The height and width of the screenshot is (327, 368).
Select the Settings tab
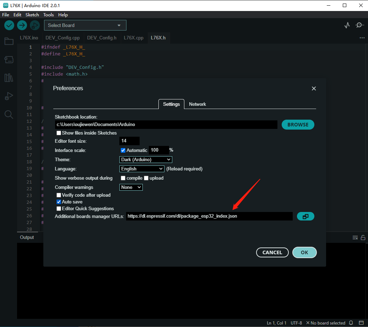(171, 104)
